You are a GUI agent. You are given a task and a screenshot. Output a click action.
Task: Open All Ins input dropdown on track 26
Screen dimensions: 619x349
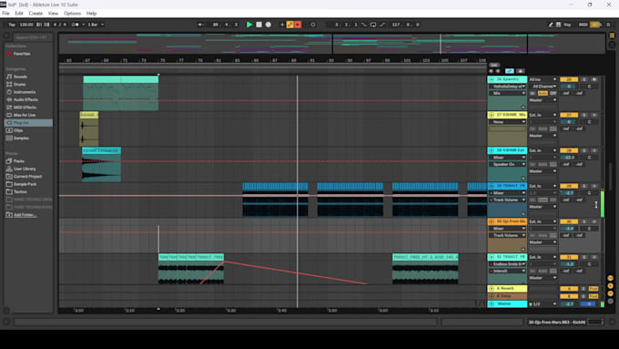coord(543,79)
